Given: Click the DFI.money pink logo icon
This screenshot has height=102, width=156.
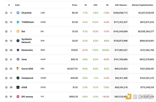Looking at the screenshot, I should point(18,97).
